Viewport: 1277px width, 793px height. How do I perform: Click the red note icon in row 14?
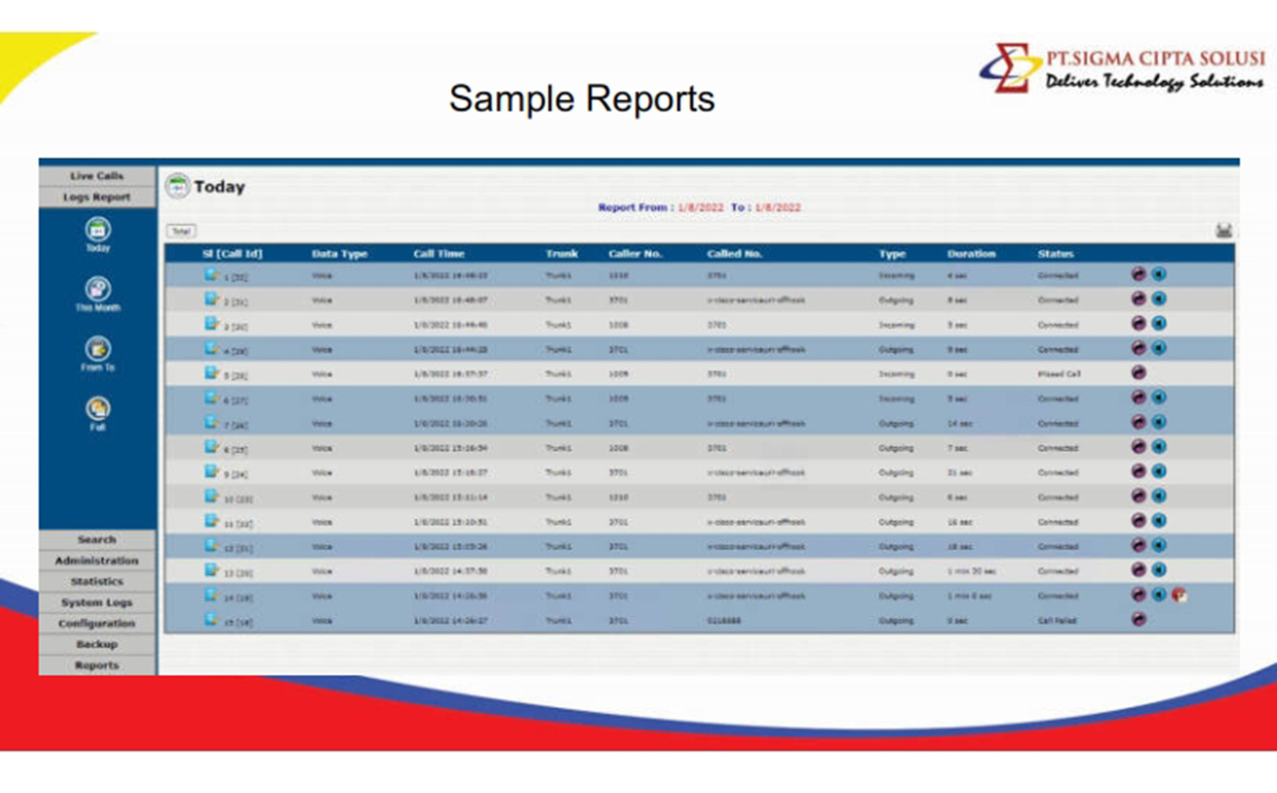pyautogui.click(x=1179, y=595)
